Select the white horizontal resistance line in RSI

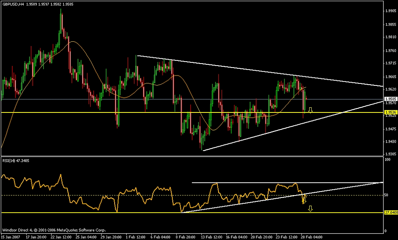(x=287, y=182)
